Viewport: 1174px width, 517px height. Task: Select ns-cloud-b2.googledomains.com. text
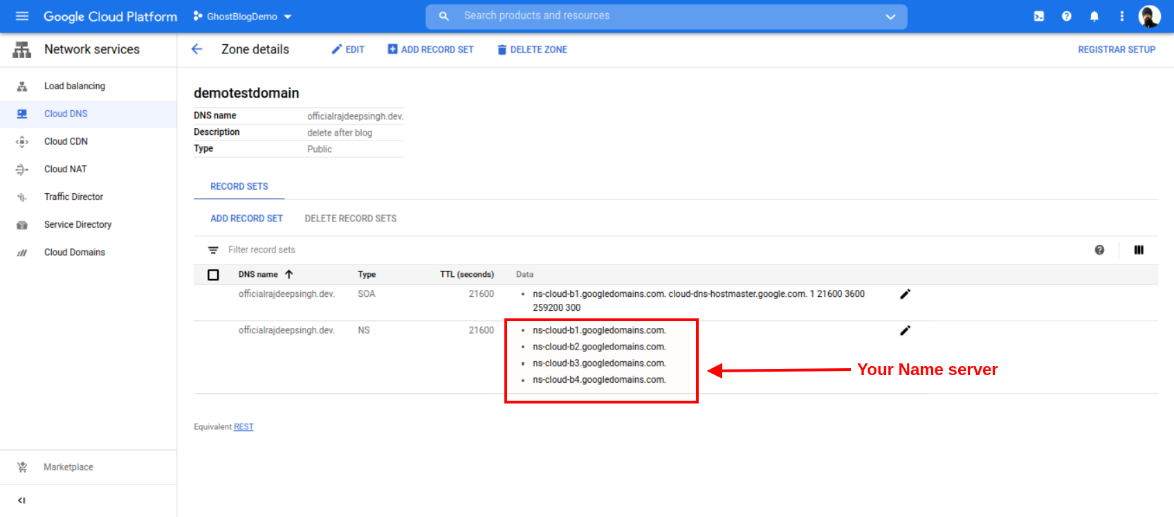[x=599, y=347]
